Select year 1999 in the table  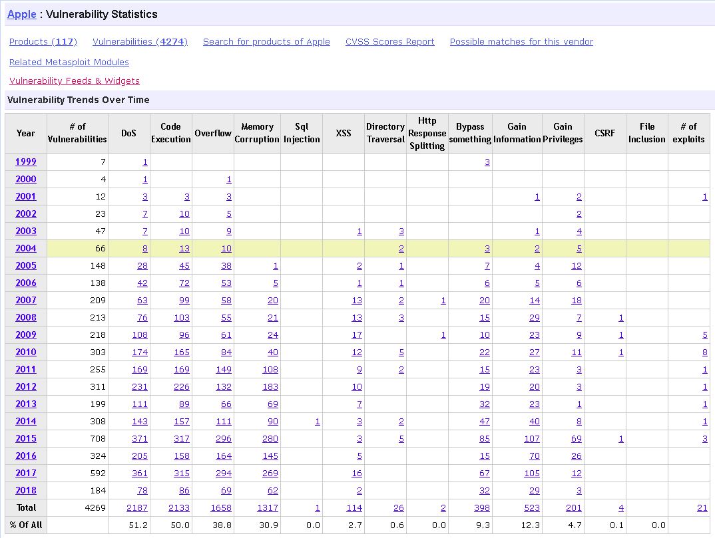click(26, 162)
